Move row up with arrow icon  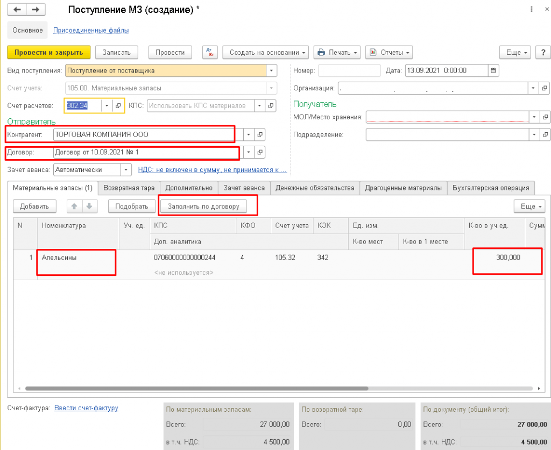[x=74, y=206]
